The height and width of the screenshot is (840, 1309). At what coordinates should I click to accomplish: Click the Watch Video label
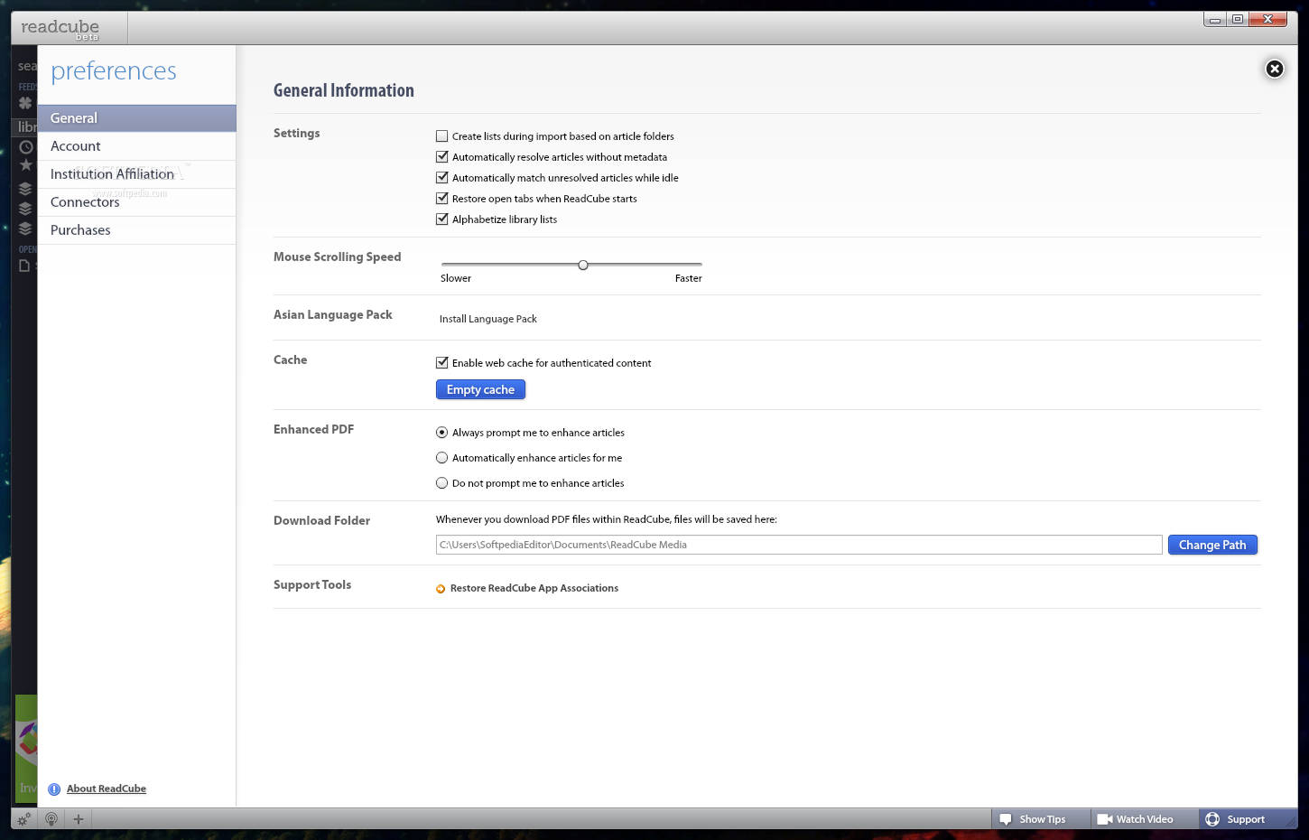click(x=1145, y=819)
